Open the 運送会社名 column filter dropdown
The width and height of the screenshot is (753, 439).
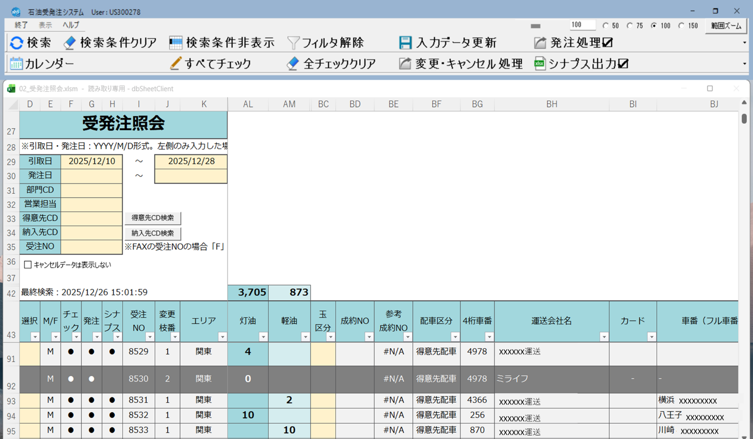click(604, 337)
